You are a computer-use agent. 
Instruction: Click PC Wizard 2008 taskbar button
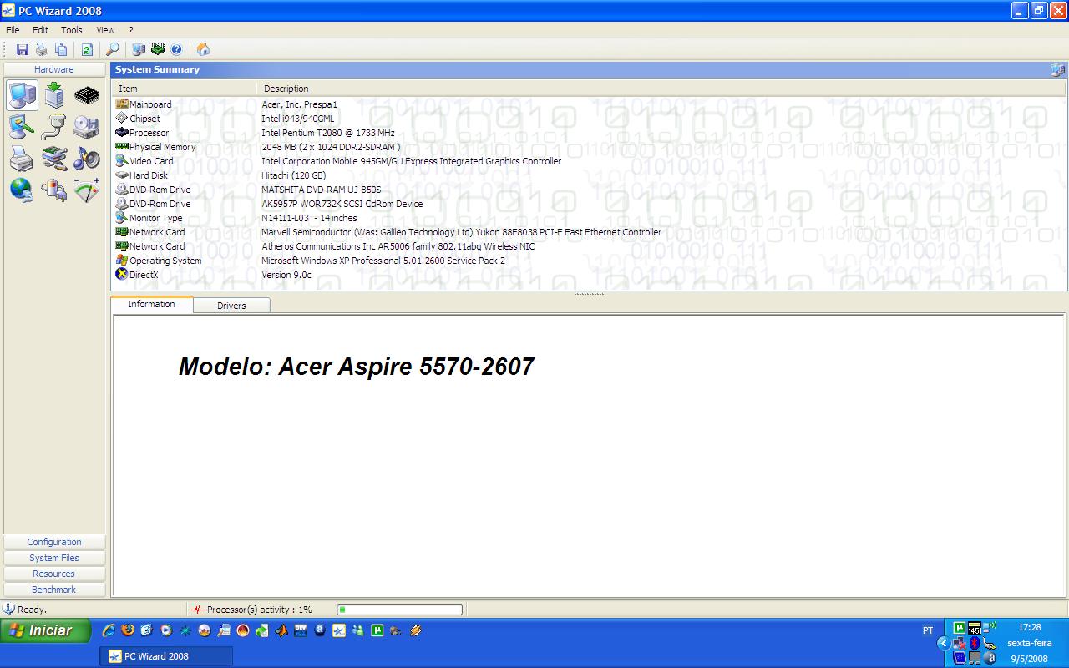[x=165, y=656]
